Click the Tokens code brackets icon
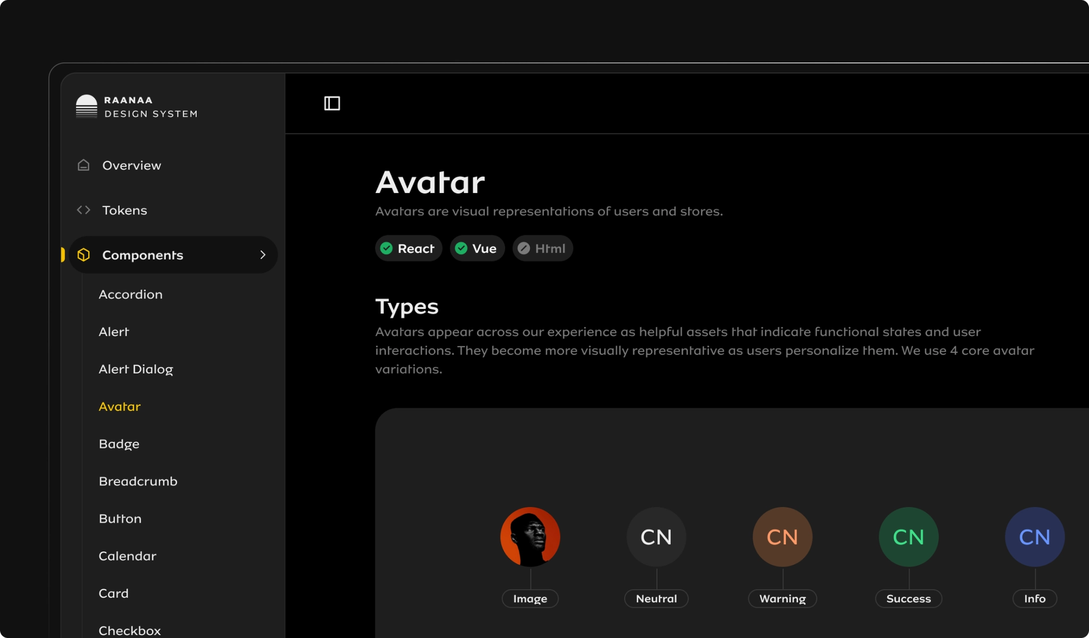 pos(83,210)
